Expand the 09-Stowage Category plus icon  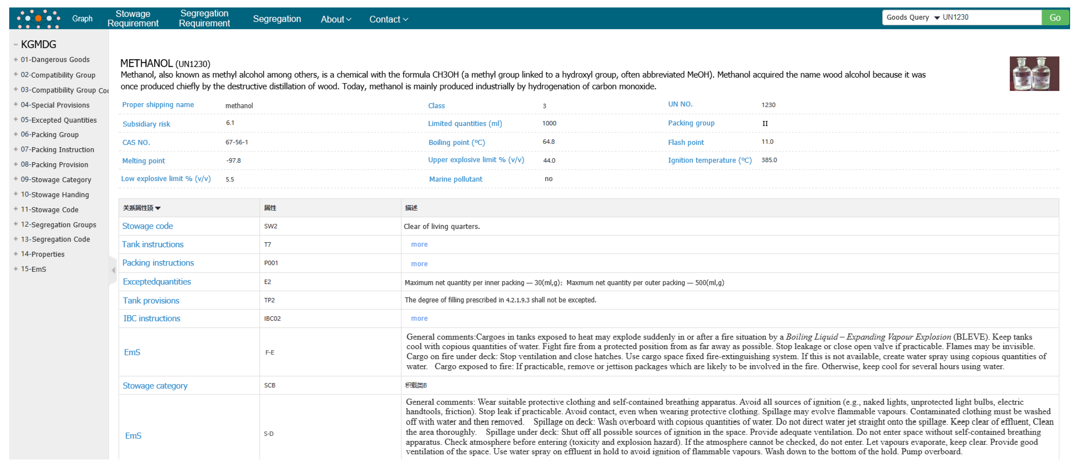pos(16,179)
